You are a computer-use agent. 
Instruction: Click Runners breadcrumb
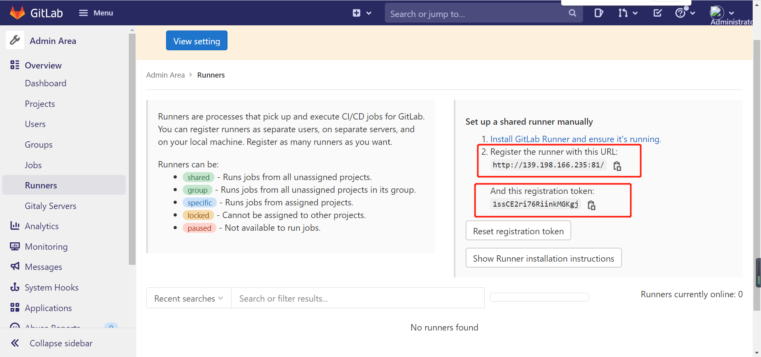point(211,75)
